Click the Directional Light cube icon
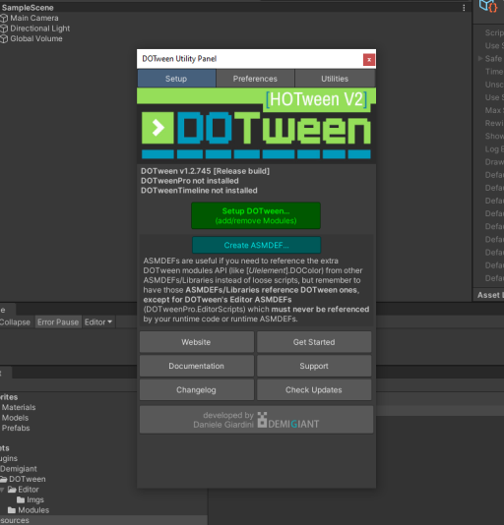 click(x=4, y=29)
